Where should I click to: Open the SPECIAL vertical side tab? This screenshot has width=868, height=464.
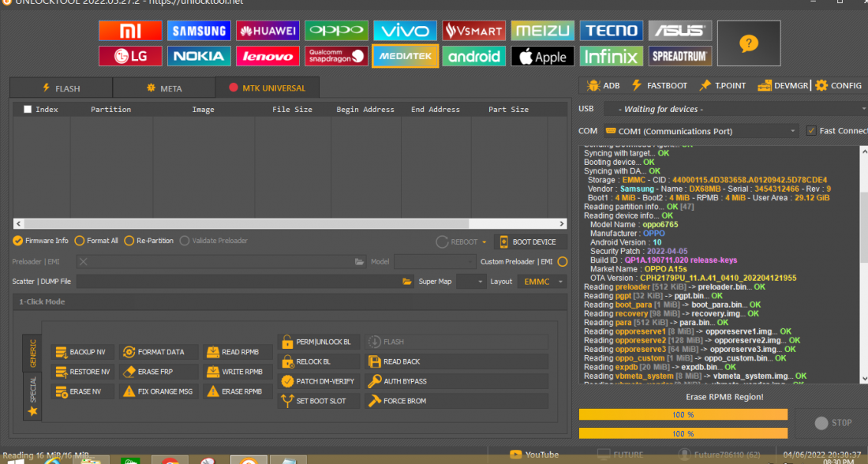32,396
